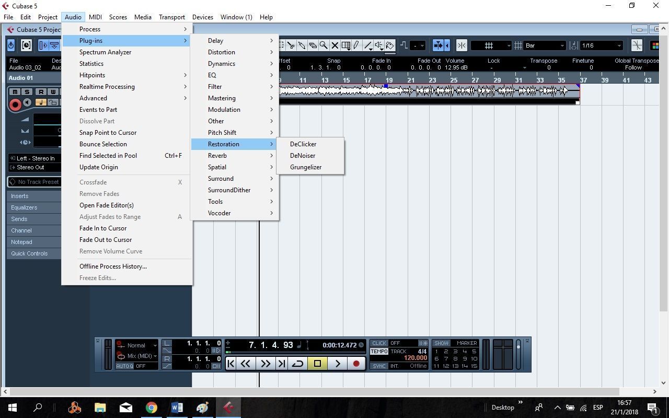
Task: Open the No Track Preset selector
Action: (34, 182)
